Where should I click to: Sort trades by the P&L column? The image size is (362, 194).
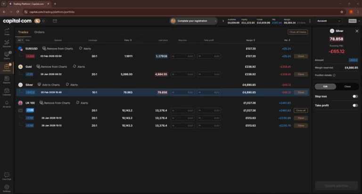coord(287,40)
